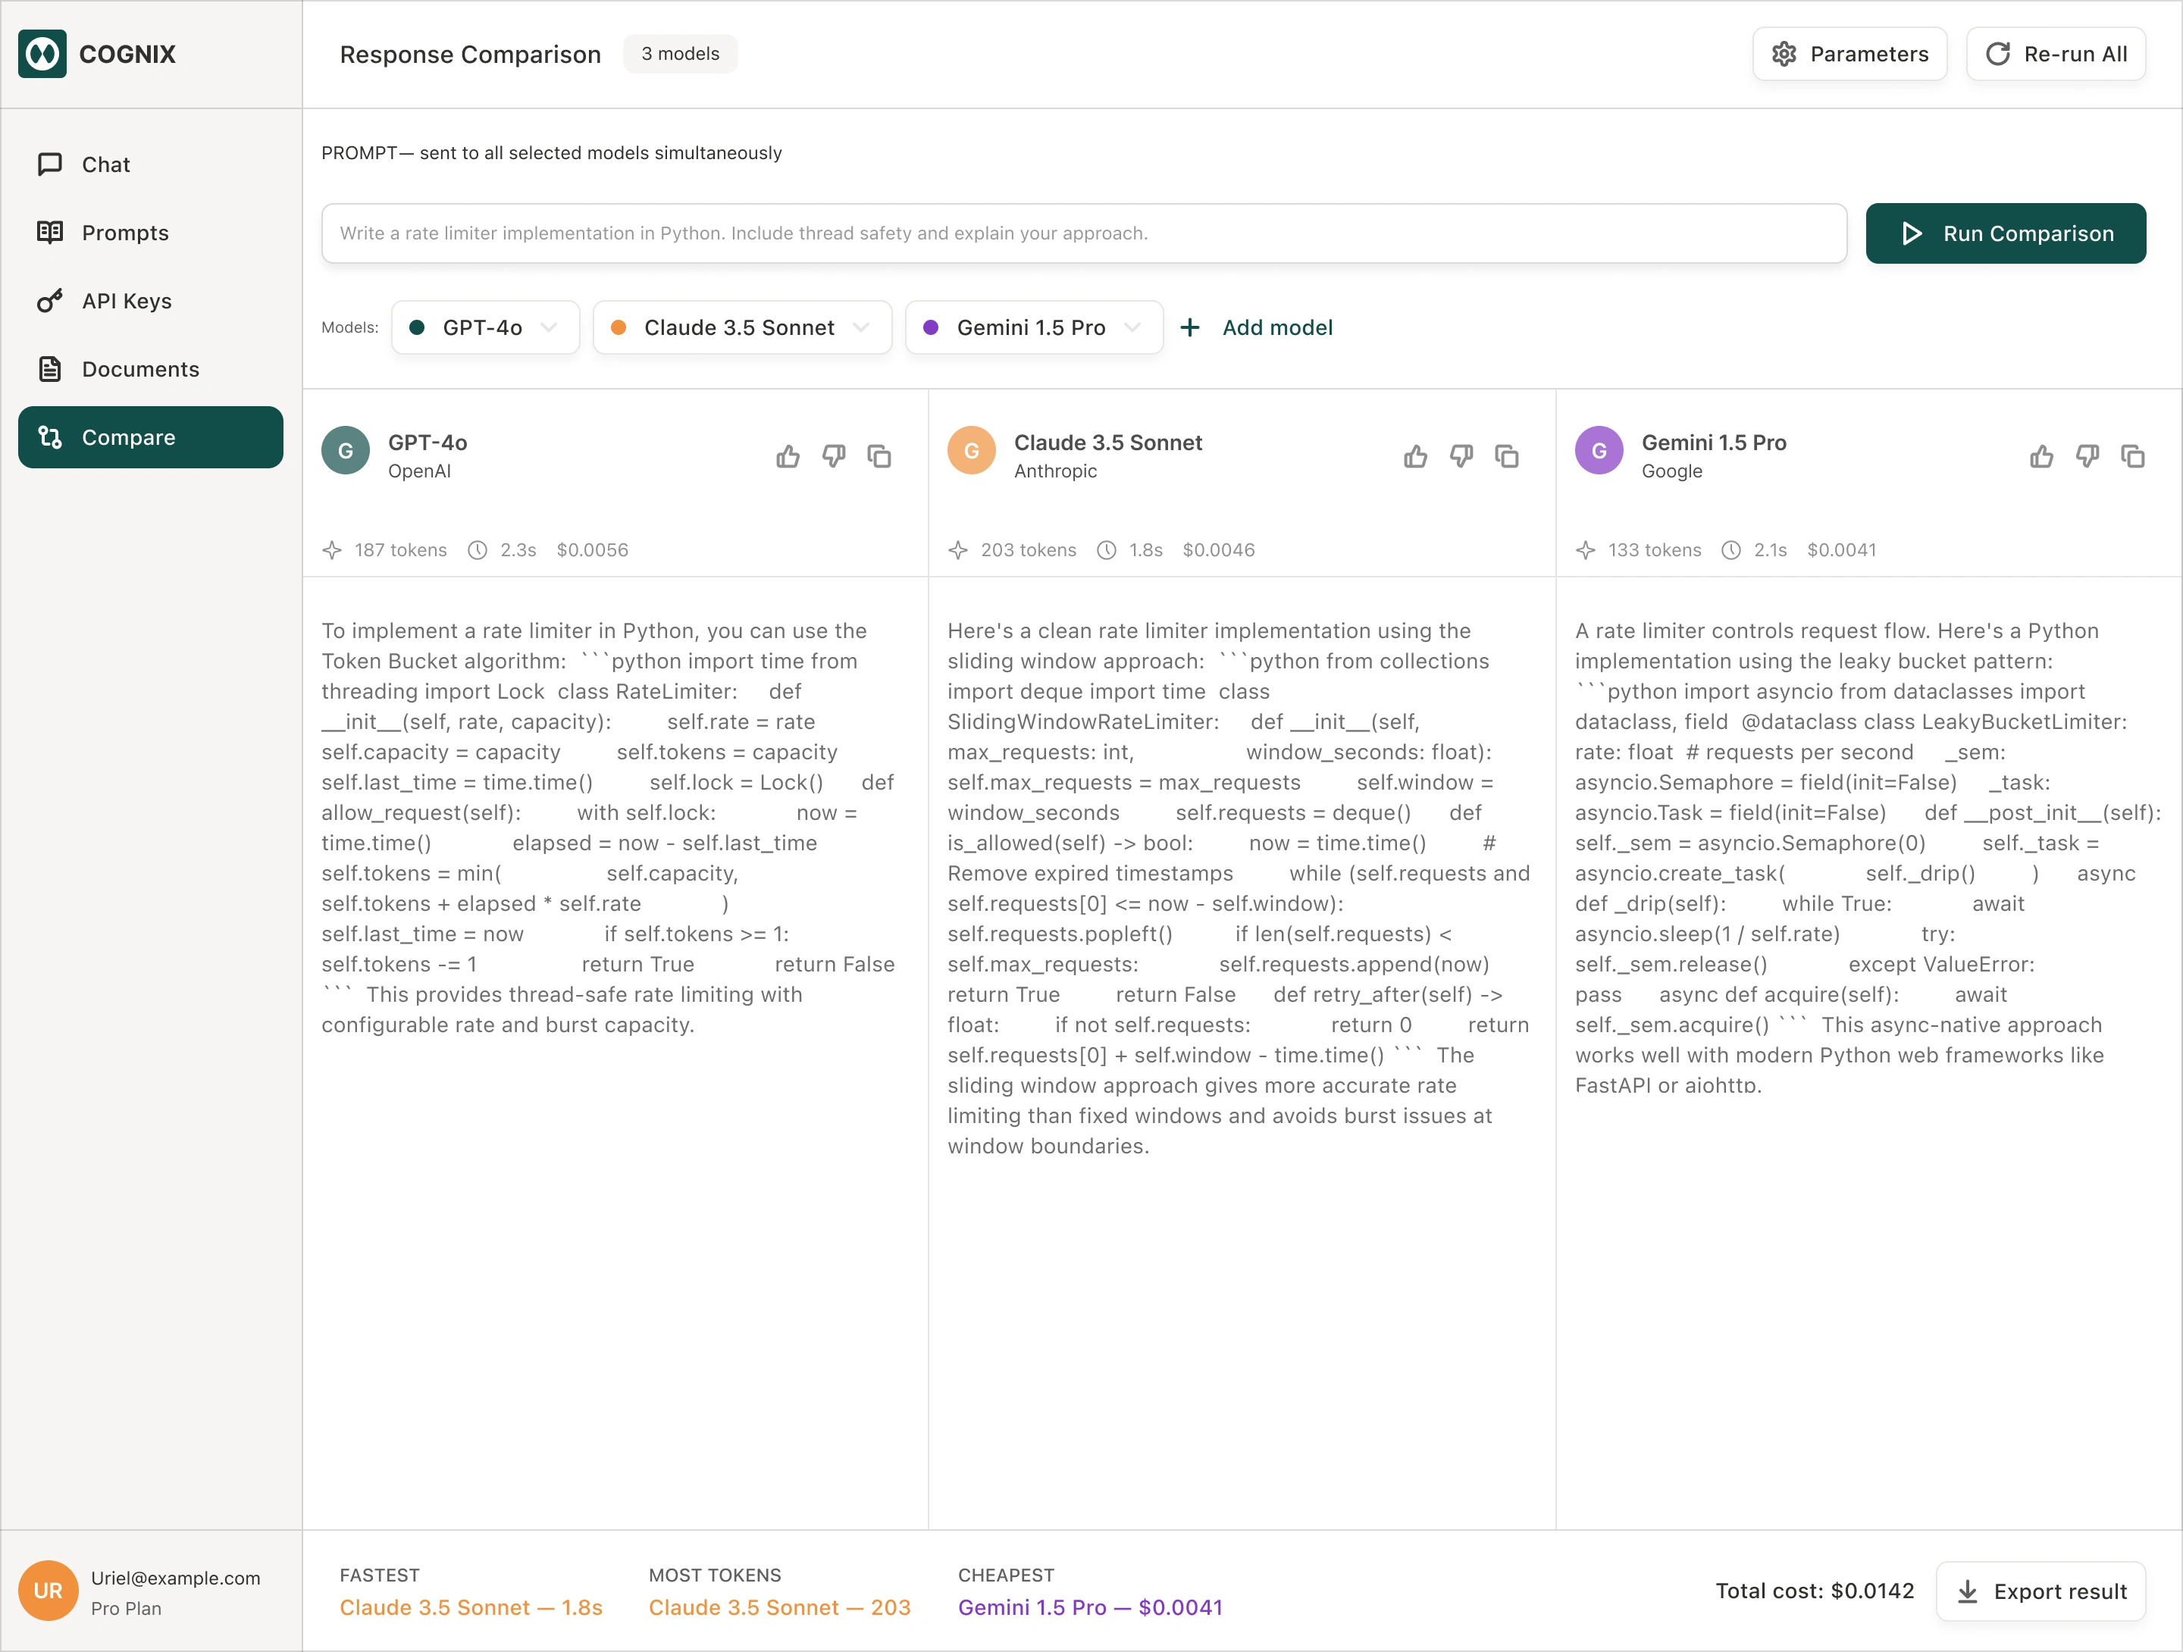2183x1652 pixels.
Task: Focus the prompt text input field
Action: point(1082,234)
